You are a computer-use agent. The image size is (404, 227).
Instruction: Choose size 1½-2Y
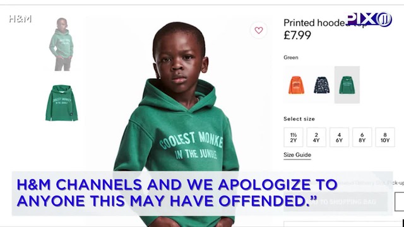(294, 137)
